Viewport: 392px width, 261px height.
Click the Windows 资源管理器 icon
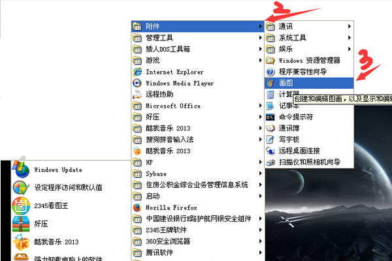270,60
